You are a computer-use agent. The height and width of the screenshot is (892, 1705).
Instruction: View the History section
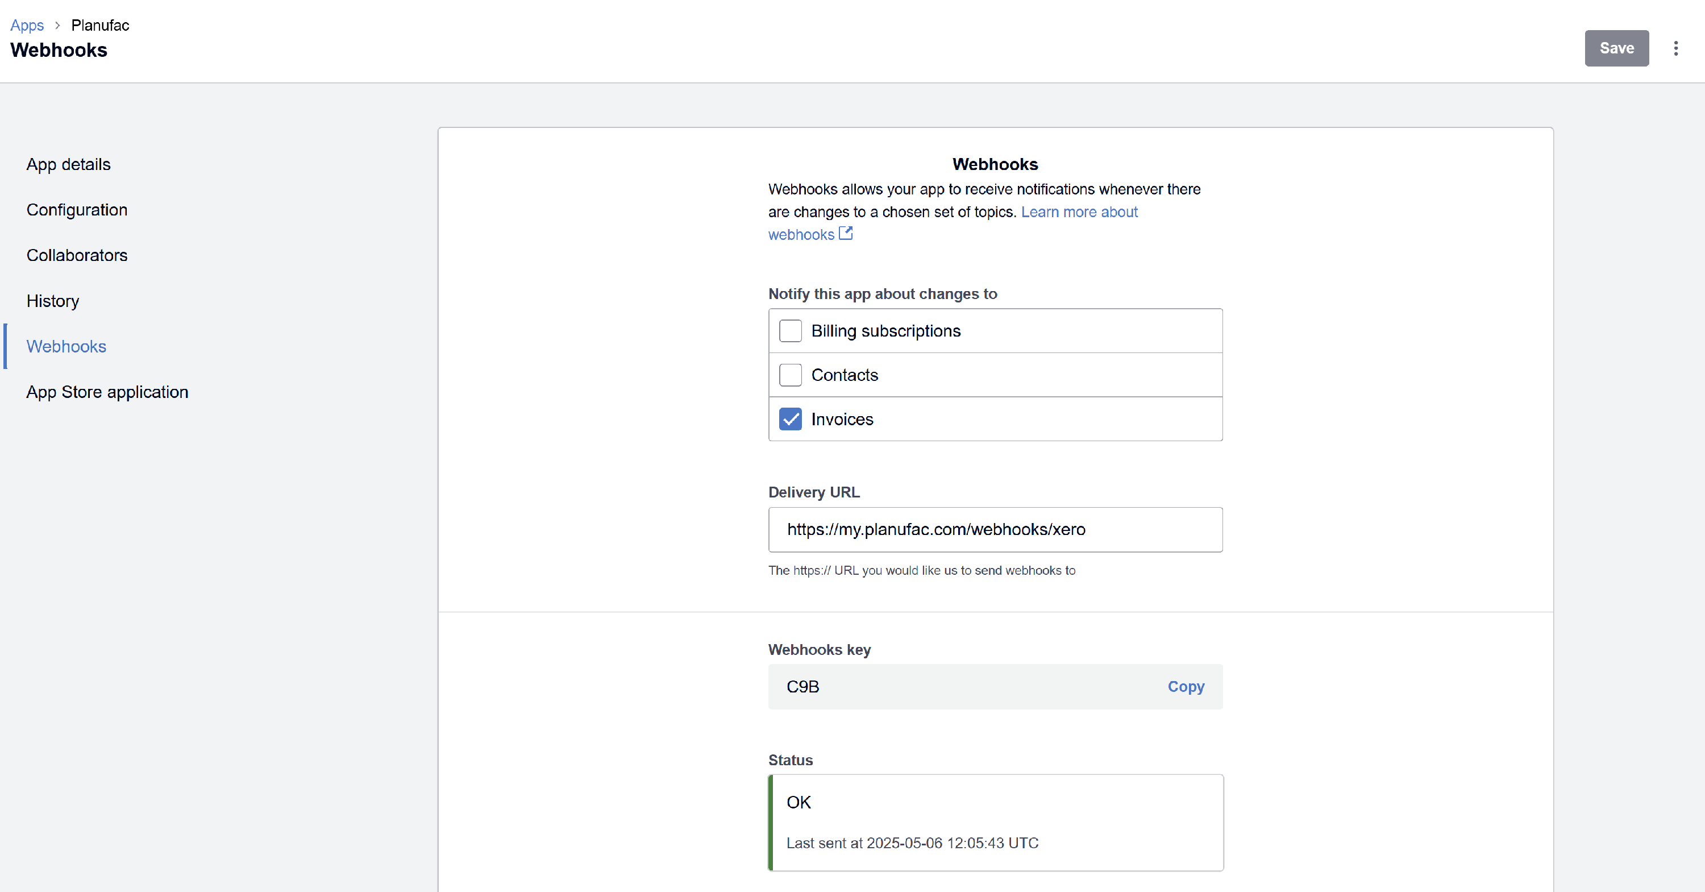click(x=52, y=301)
